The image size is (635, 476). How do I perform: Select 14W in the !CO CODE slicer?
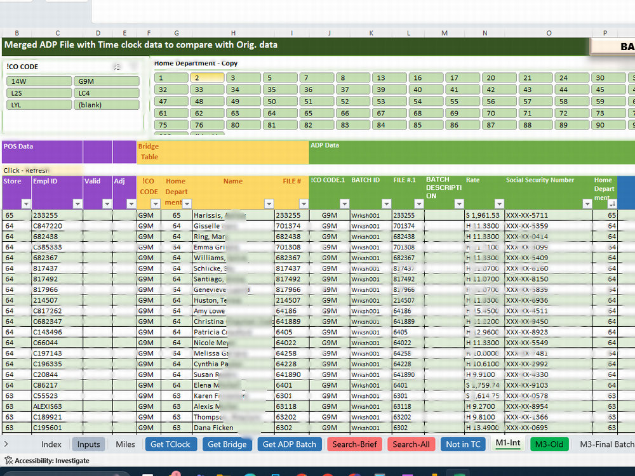click(39, 81)
